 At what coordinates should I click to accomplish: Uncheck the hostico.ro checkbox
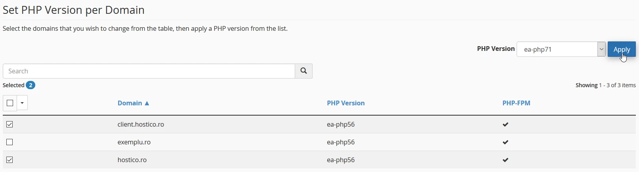pos(10,160)
